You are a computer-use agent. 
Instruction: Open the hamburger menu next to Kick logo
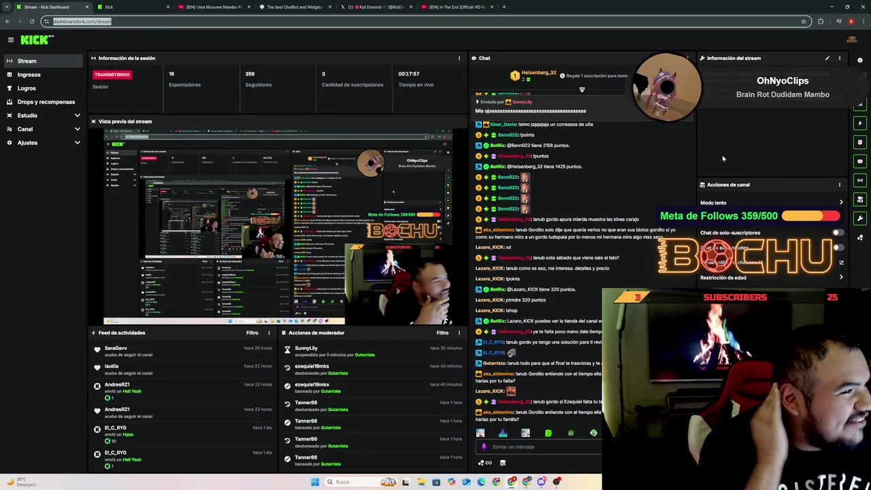pos(10,40)
